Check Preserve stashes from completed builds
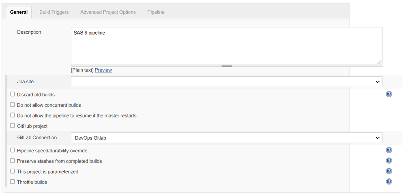Image resolution: width=405 pixels, height=193 pixels. 13,160
